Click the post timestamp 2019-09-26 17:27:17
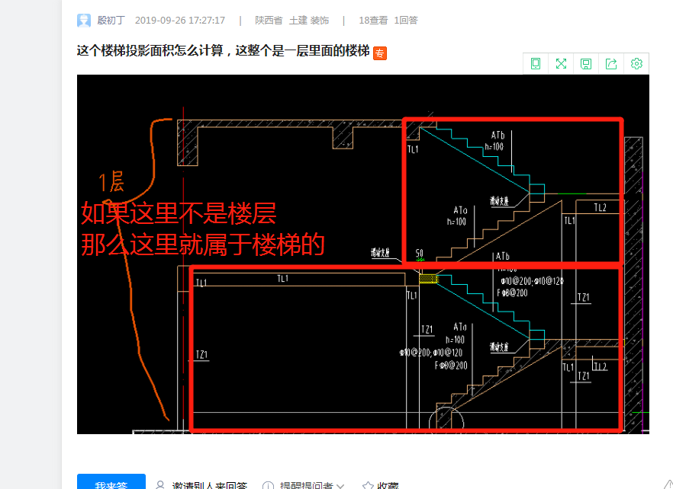673x489 pixels. (180, 20)
